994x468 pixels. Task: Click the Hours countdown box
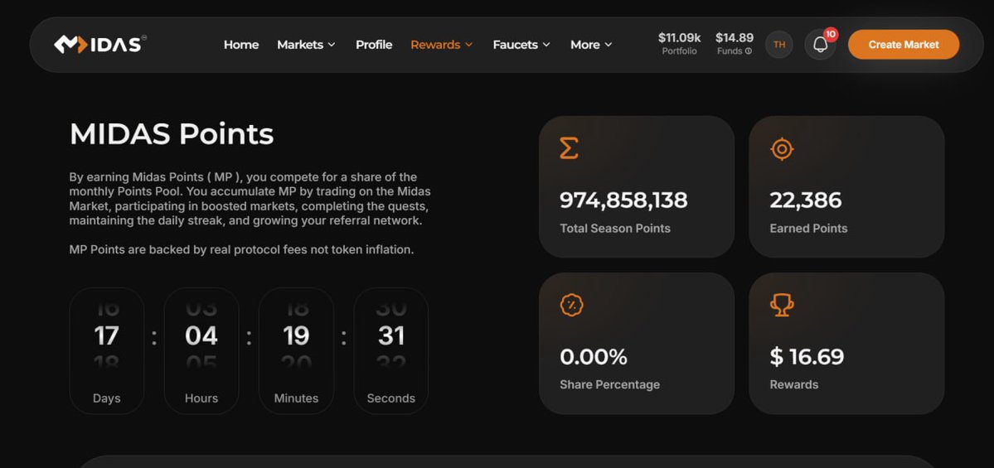(x=201, y=351)
